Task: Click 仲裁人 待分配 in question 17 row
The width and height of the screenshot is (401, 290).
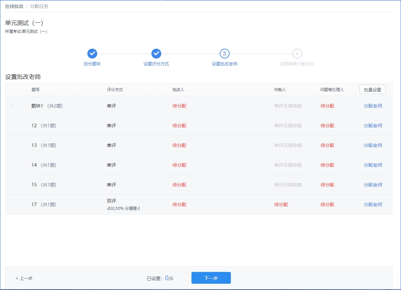Action: [281, 205]
